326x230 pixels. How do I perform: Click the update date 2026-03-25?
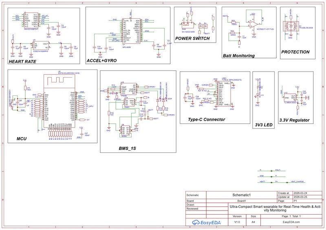click(x=300, y=197)
